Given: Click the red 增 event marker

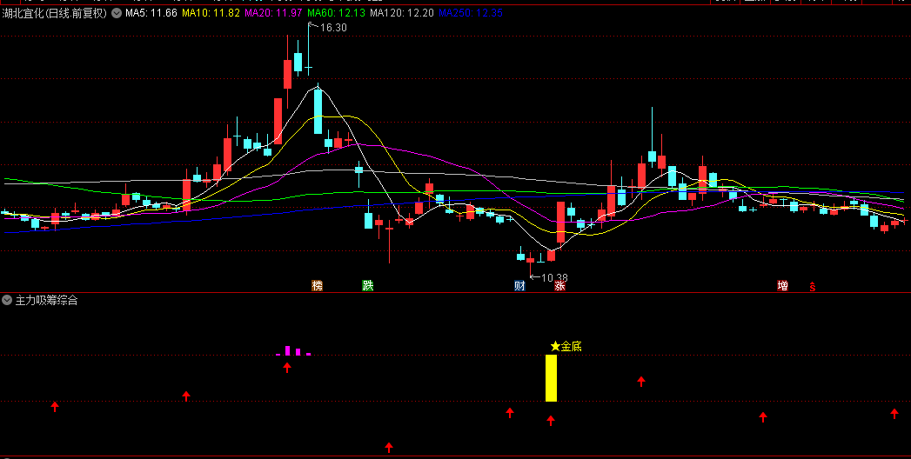Looking at the screenshot, I should 782,285.
